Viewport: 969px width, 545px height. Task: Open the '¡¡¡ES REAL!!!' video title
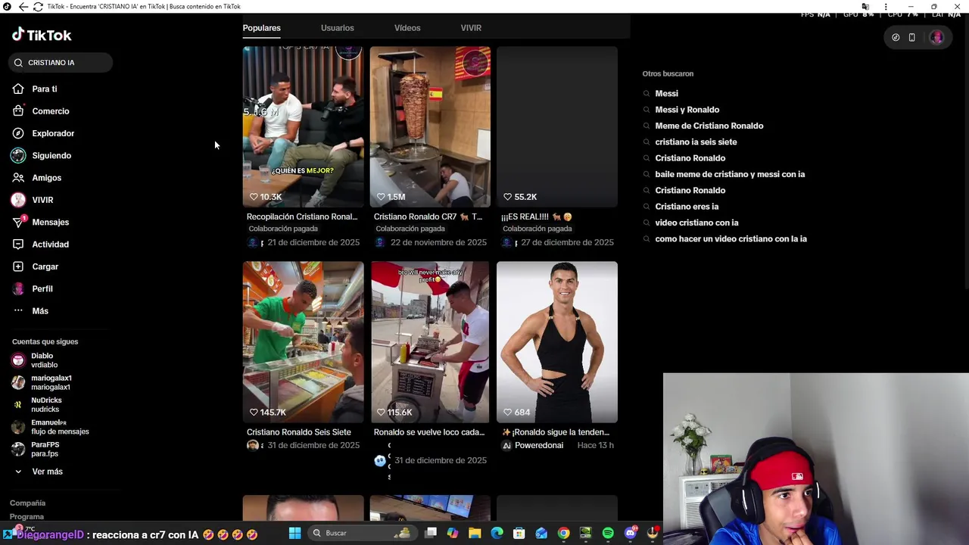(537, 217)
